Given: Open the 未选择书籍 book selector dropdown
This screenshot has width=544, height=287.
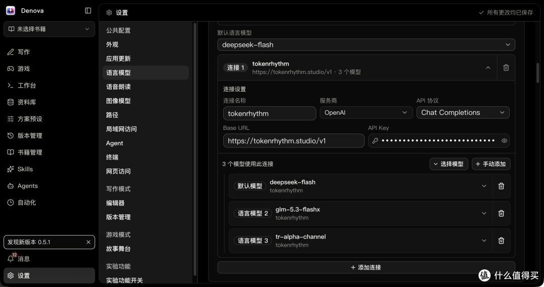Looking at the screenshot, I should (x=49, y=29).
